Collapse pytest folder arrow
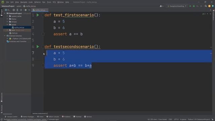This screenshot has width=215, height=121. point(7,25)
